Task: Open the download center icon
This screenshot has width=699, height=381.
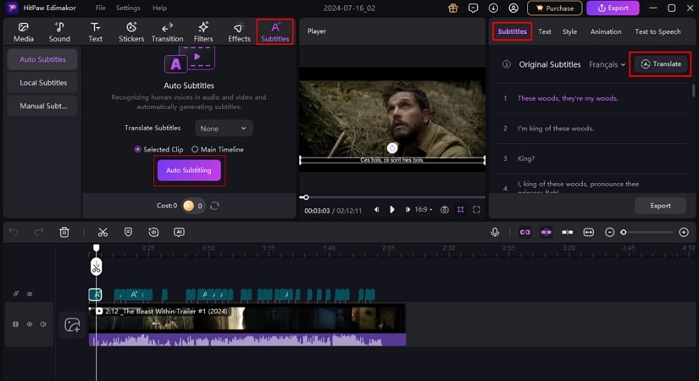Action: (493, 8)
